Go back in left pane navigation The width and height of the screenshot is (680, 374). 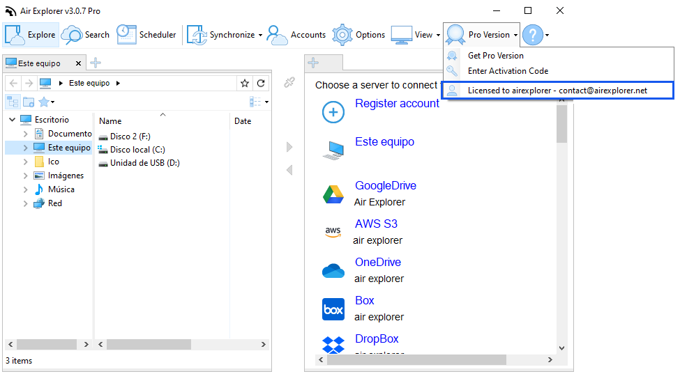13,83
